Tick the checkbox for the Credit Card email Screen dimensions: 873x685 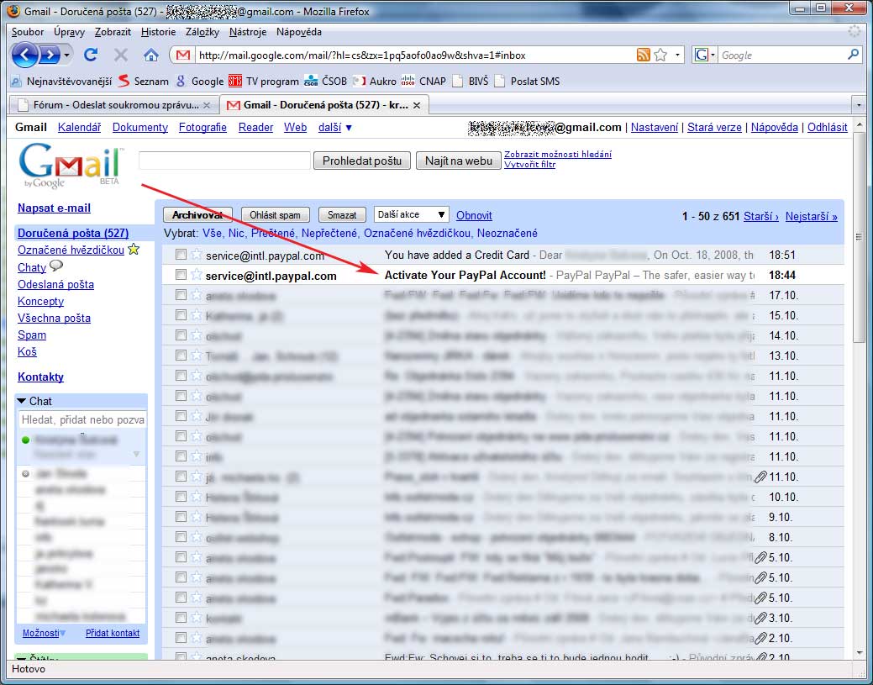tap(181, 255)
